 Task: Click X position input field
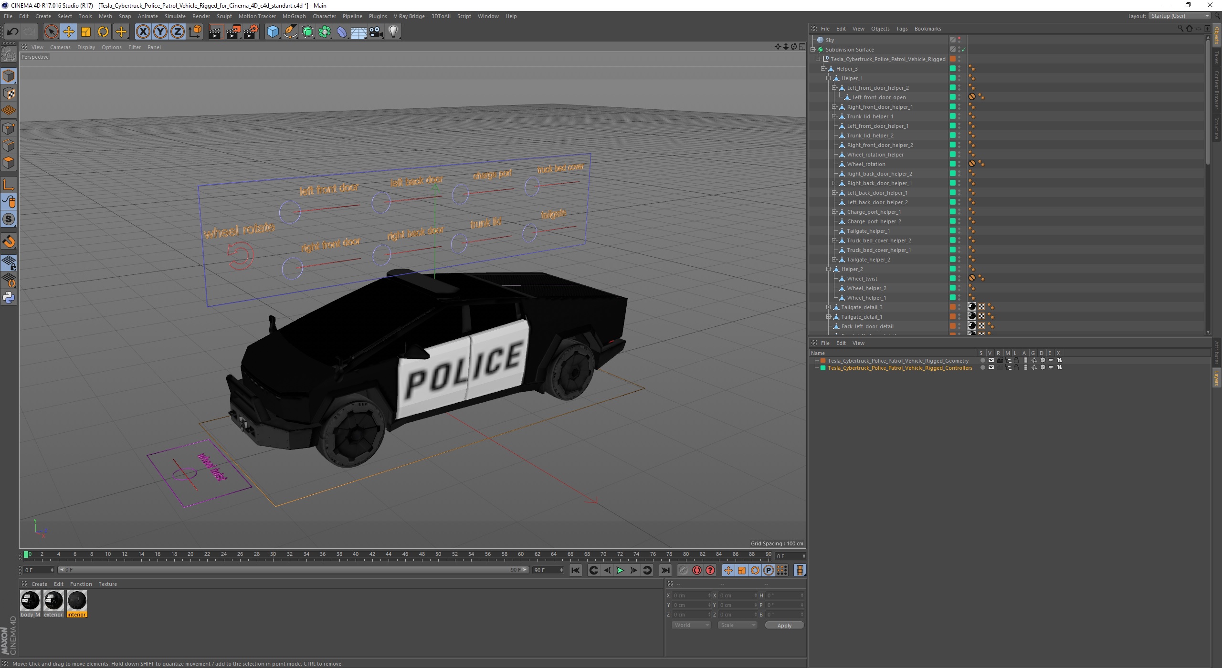click(x=691, y=595)
